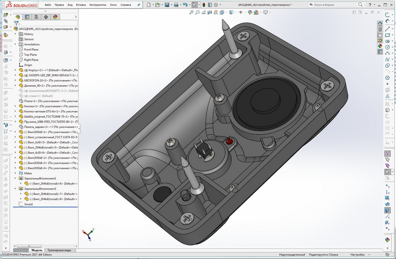The image size is (396, 259).
Task: Collapse the ЗеркальныйКомпонент2 group
Action: pos(15,188)
